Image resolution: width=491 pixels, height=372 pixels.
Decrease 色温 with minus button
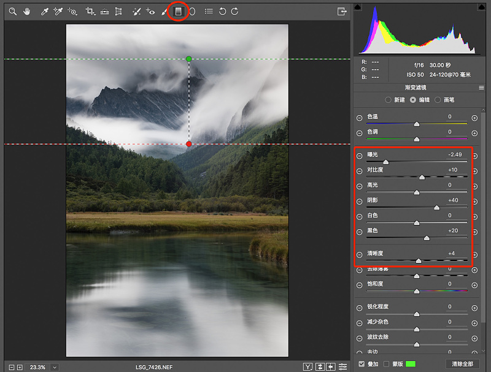(360, 118)
